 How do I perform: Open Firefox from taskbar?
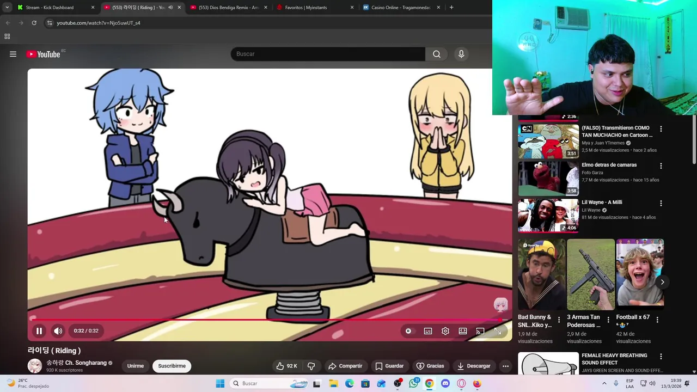pos(477,383)
